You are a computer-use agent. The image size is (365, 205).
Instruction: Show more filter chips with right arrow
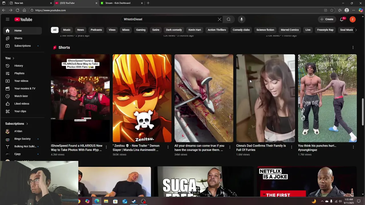point(356,30)
